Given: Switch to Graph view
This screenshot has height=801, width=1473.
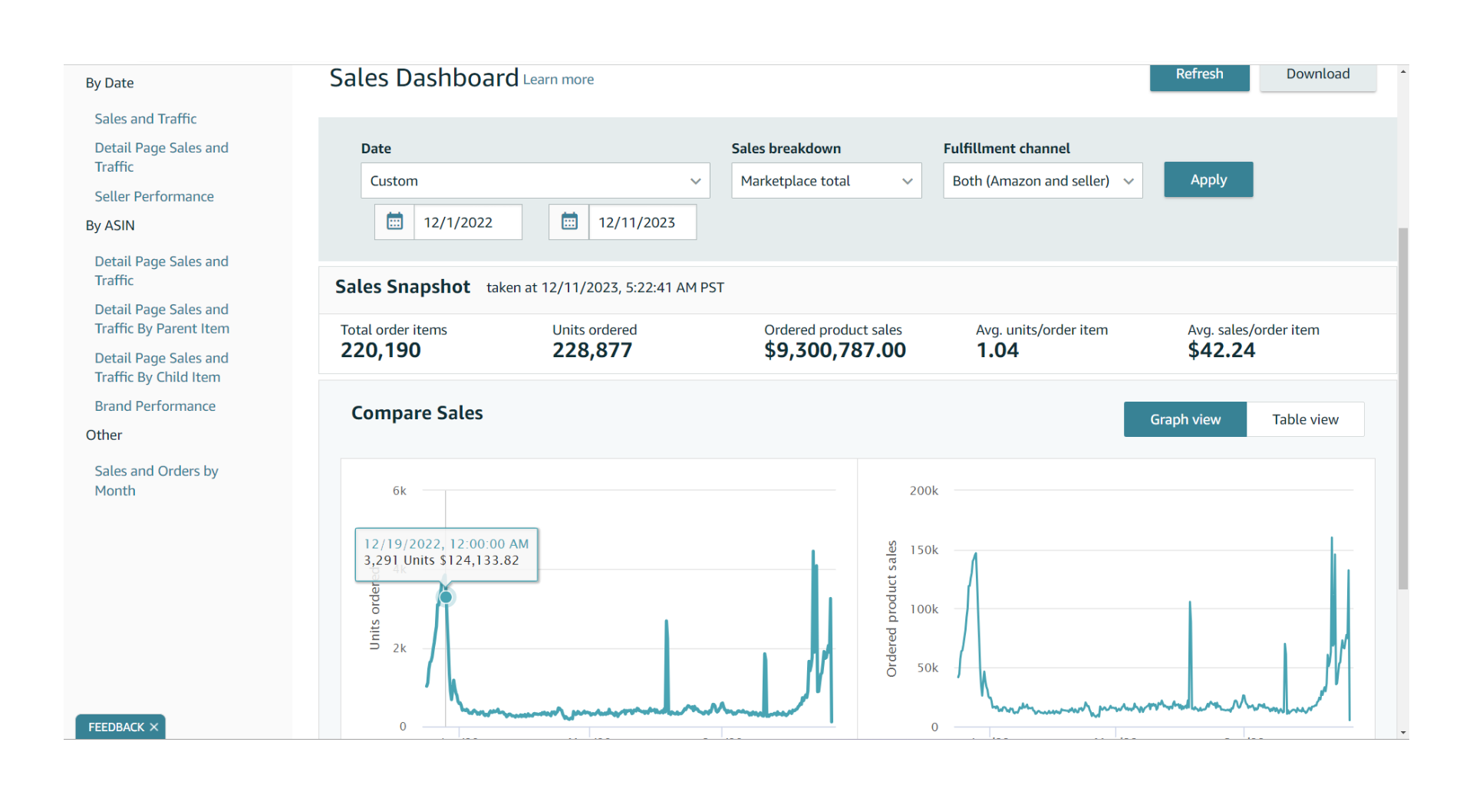Looking at the screenshot, I should tap(1185, 419).
